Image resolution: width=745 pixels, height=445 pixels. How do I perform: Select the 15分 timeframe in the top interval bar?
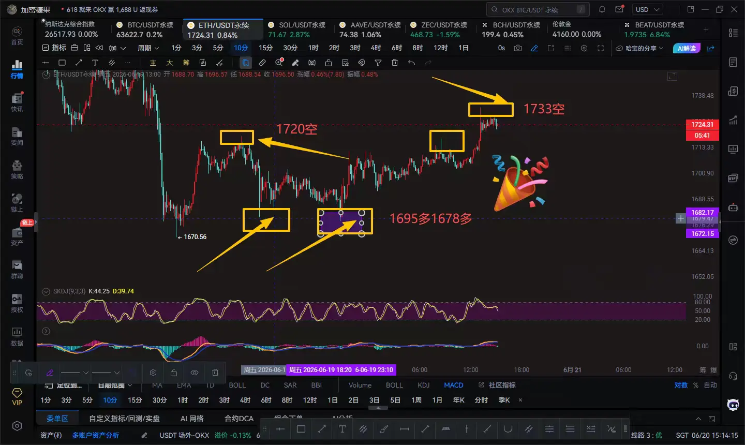[x=265, y=48]
